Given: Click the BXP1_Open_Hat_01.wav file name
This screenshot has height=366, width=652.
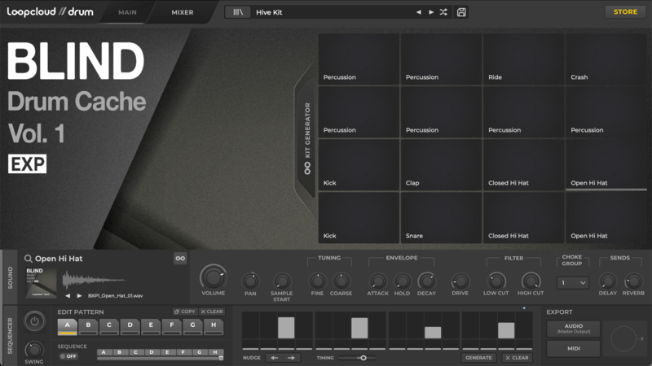Looking at the screenshot, I should [115, 296].
